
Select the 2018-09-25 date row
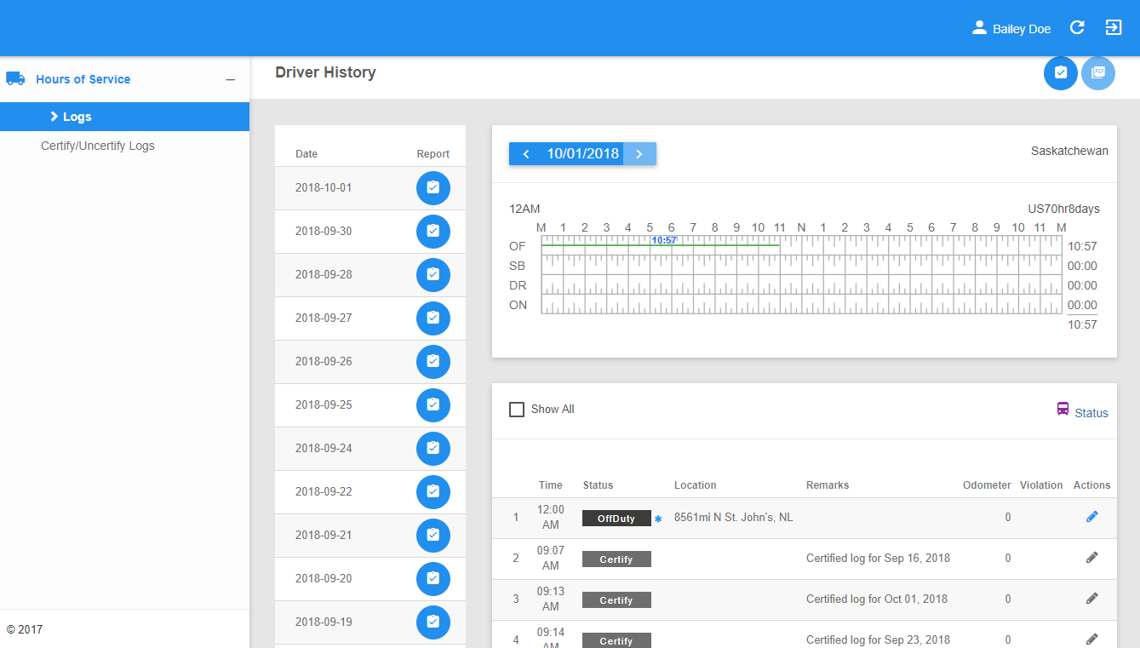point(370,404)
